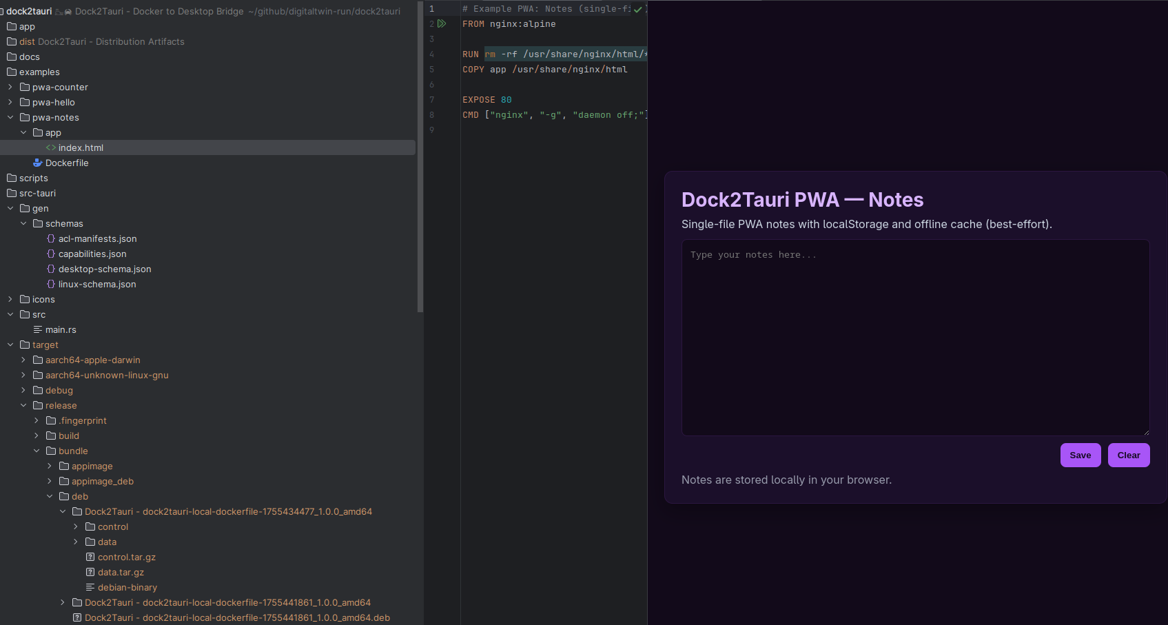Viewport: 1168px width, 625px height.
Task: Click the docs folder icon
Action: [x=12, y=57]
